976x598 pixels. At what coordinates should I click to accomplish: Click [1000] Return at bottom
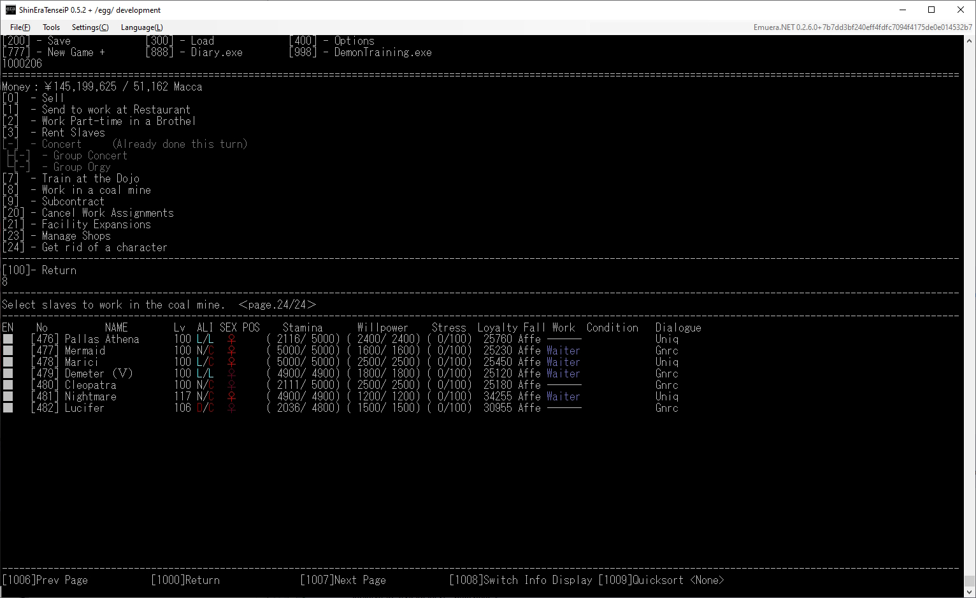[185, 580]
